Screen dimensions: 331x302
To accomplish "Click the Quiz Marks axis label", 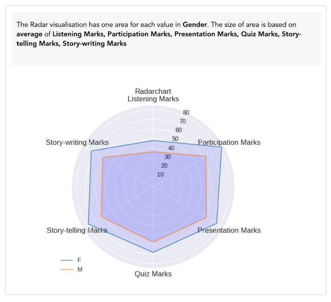I will (x=153, y=274).
